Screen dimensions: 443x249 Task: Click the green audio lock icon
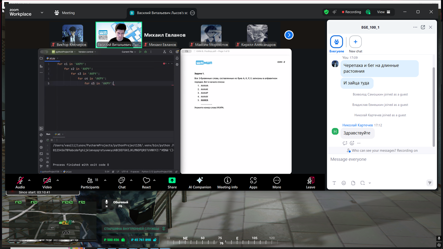[368, 12]
